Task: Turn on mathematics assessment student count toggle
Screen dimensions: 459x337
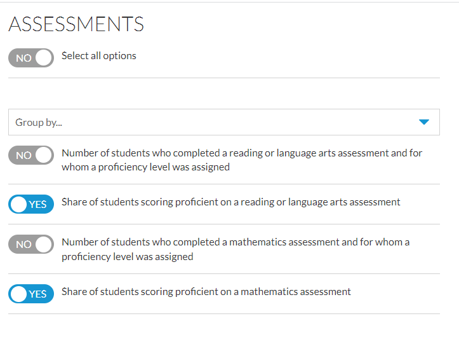Action: (31, 244)
